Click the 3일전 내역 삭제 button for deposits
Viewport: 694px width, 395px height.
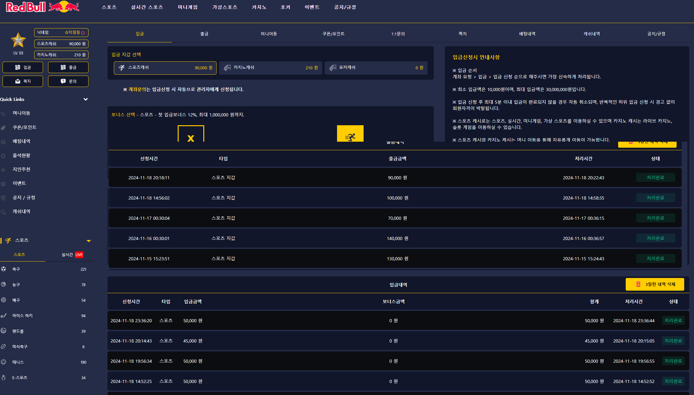coord(654,284)
